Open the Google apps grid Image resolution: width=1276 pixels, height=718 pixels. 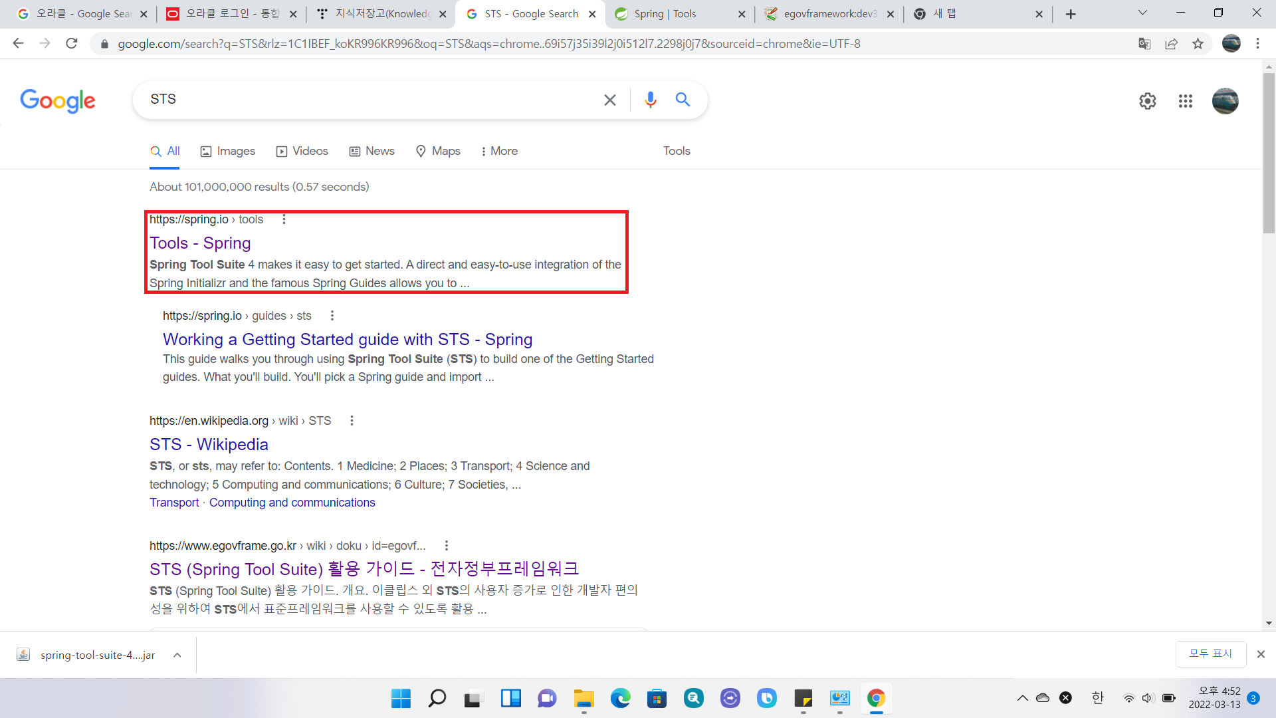pos(1186,101)
